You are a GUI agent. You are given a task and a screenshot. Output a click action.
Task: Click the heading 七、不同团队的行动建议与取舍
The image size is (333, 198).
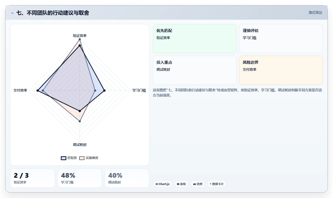pyautogui.click(x=53, y=13)
